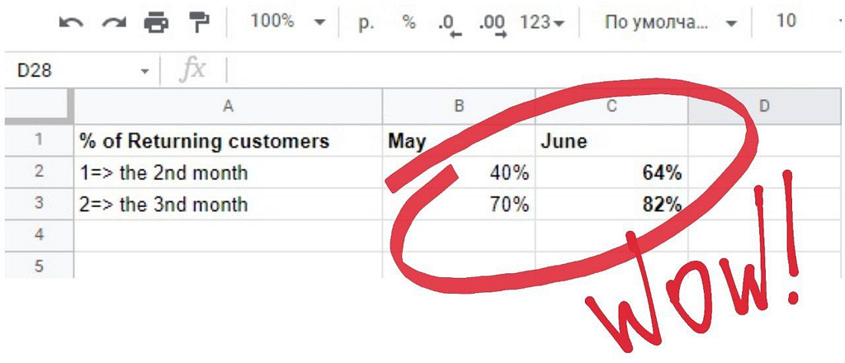The width and height of the screenshot is (845, 363).
Task: Increase decimal places (.00 icon)
Action: 493,25
